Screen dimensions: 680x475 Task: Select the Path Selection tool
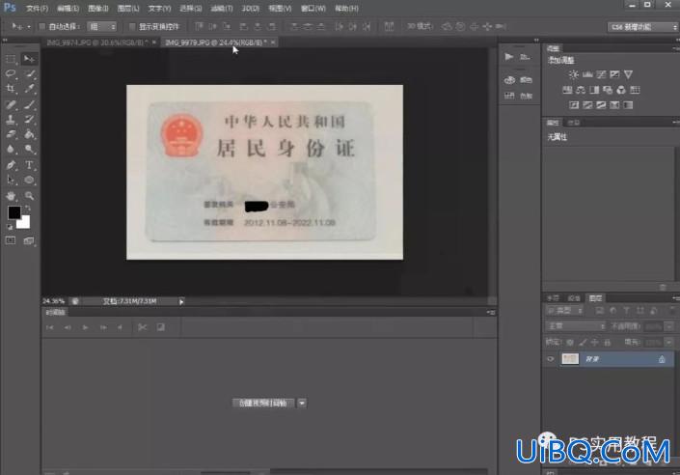(x=11, y=180)
